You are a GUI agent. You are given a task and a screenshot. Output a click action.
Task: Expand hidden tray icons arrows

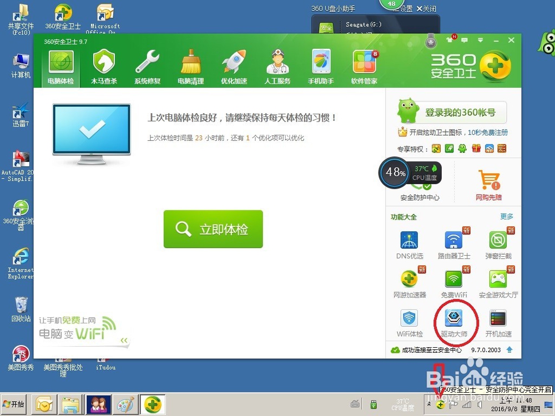pyautogui.click(x=428, y=404)
